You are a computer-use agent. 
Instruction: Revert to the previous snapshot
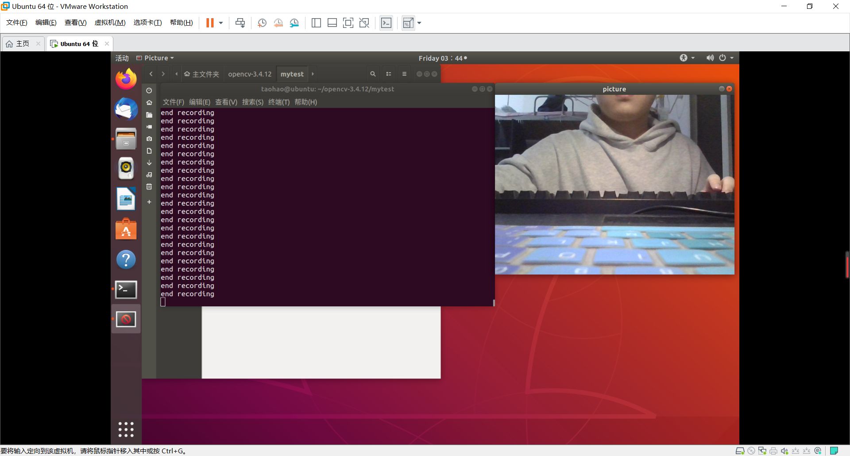click(x=278, y=23)
